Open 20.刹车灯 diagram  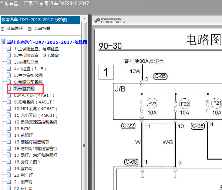(x=24, y=175)
